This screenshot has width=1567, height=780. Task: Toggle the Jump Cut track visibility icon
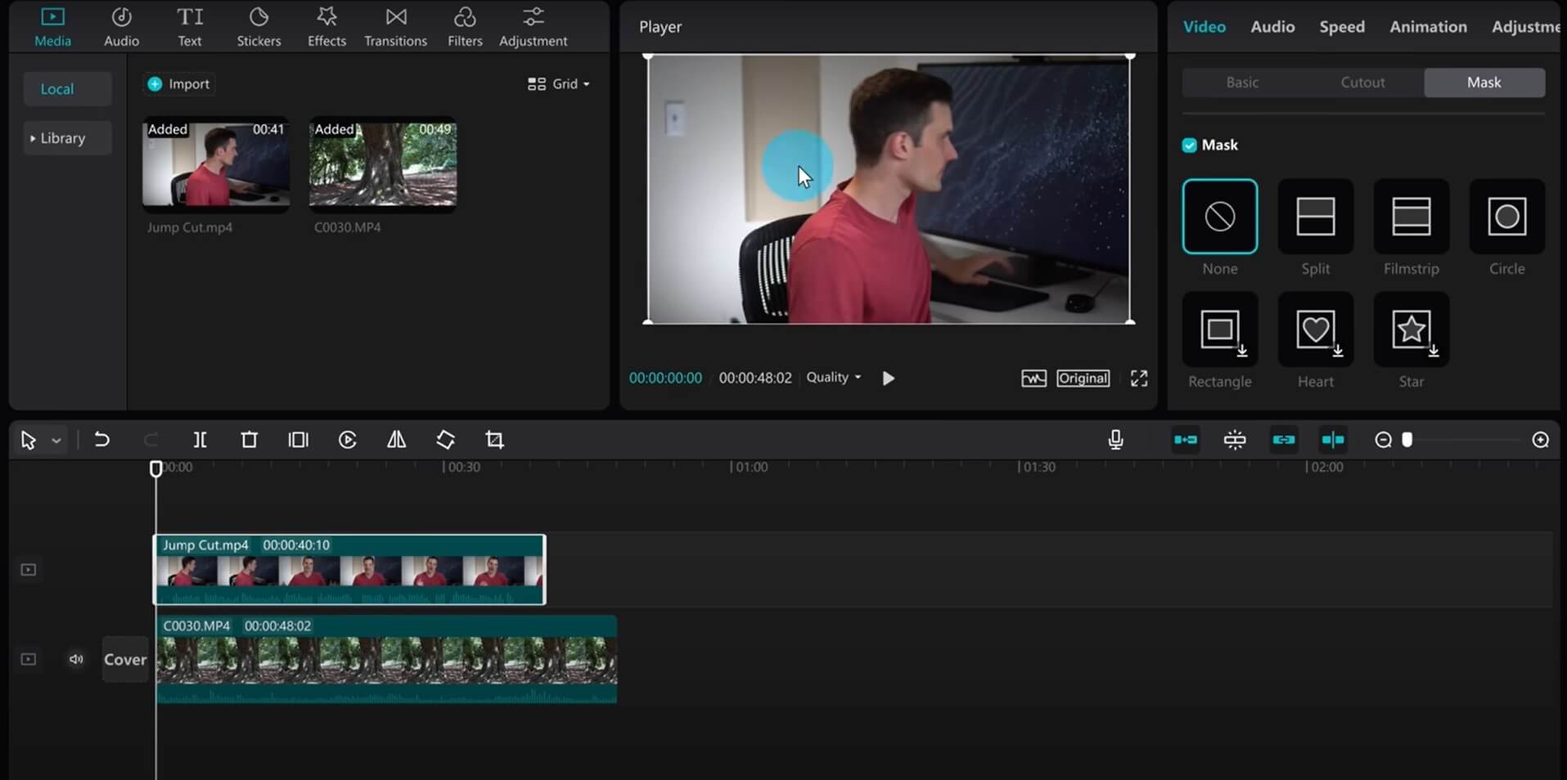28,570
